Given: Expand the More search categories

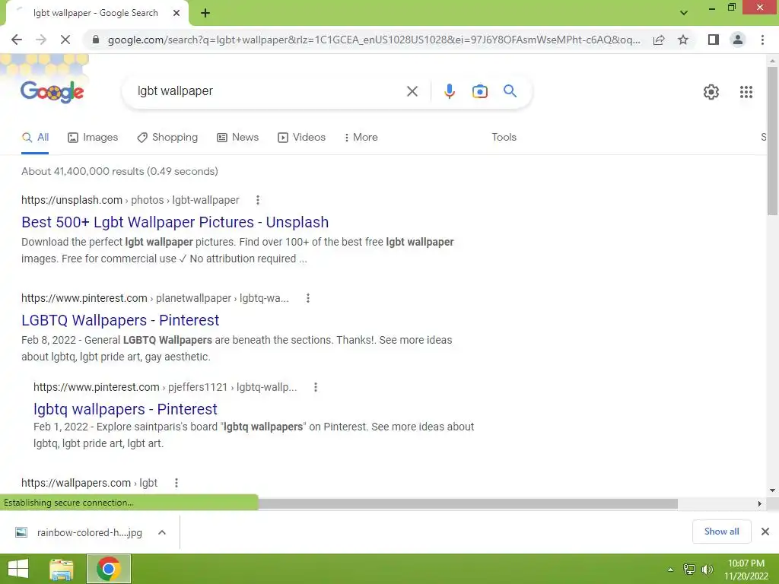Looking at the screenshot, I should pos(361,138).
